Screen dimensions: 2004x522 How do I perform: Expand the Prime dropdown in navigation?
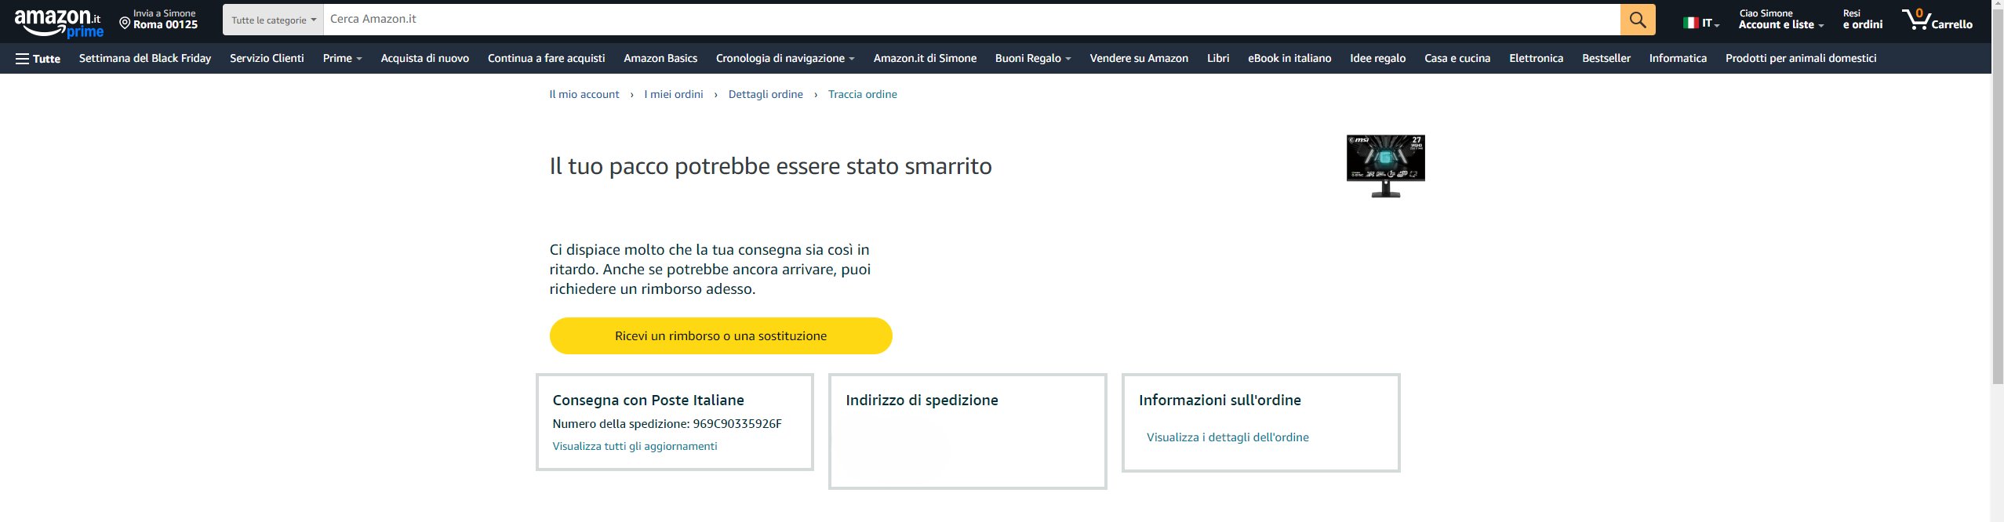(x=342, y=58)
